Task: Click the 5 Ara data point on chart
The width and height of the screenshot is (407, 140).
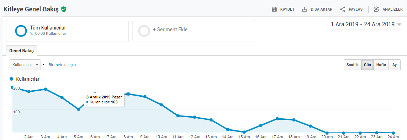Action: (x=78, y=109)
